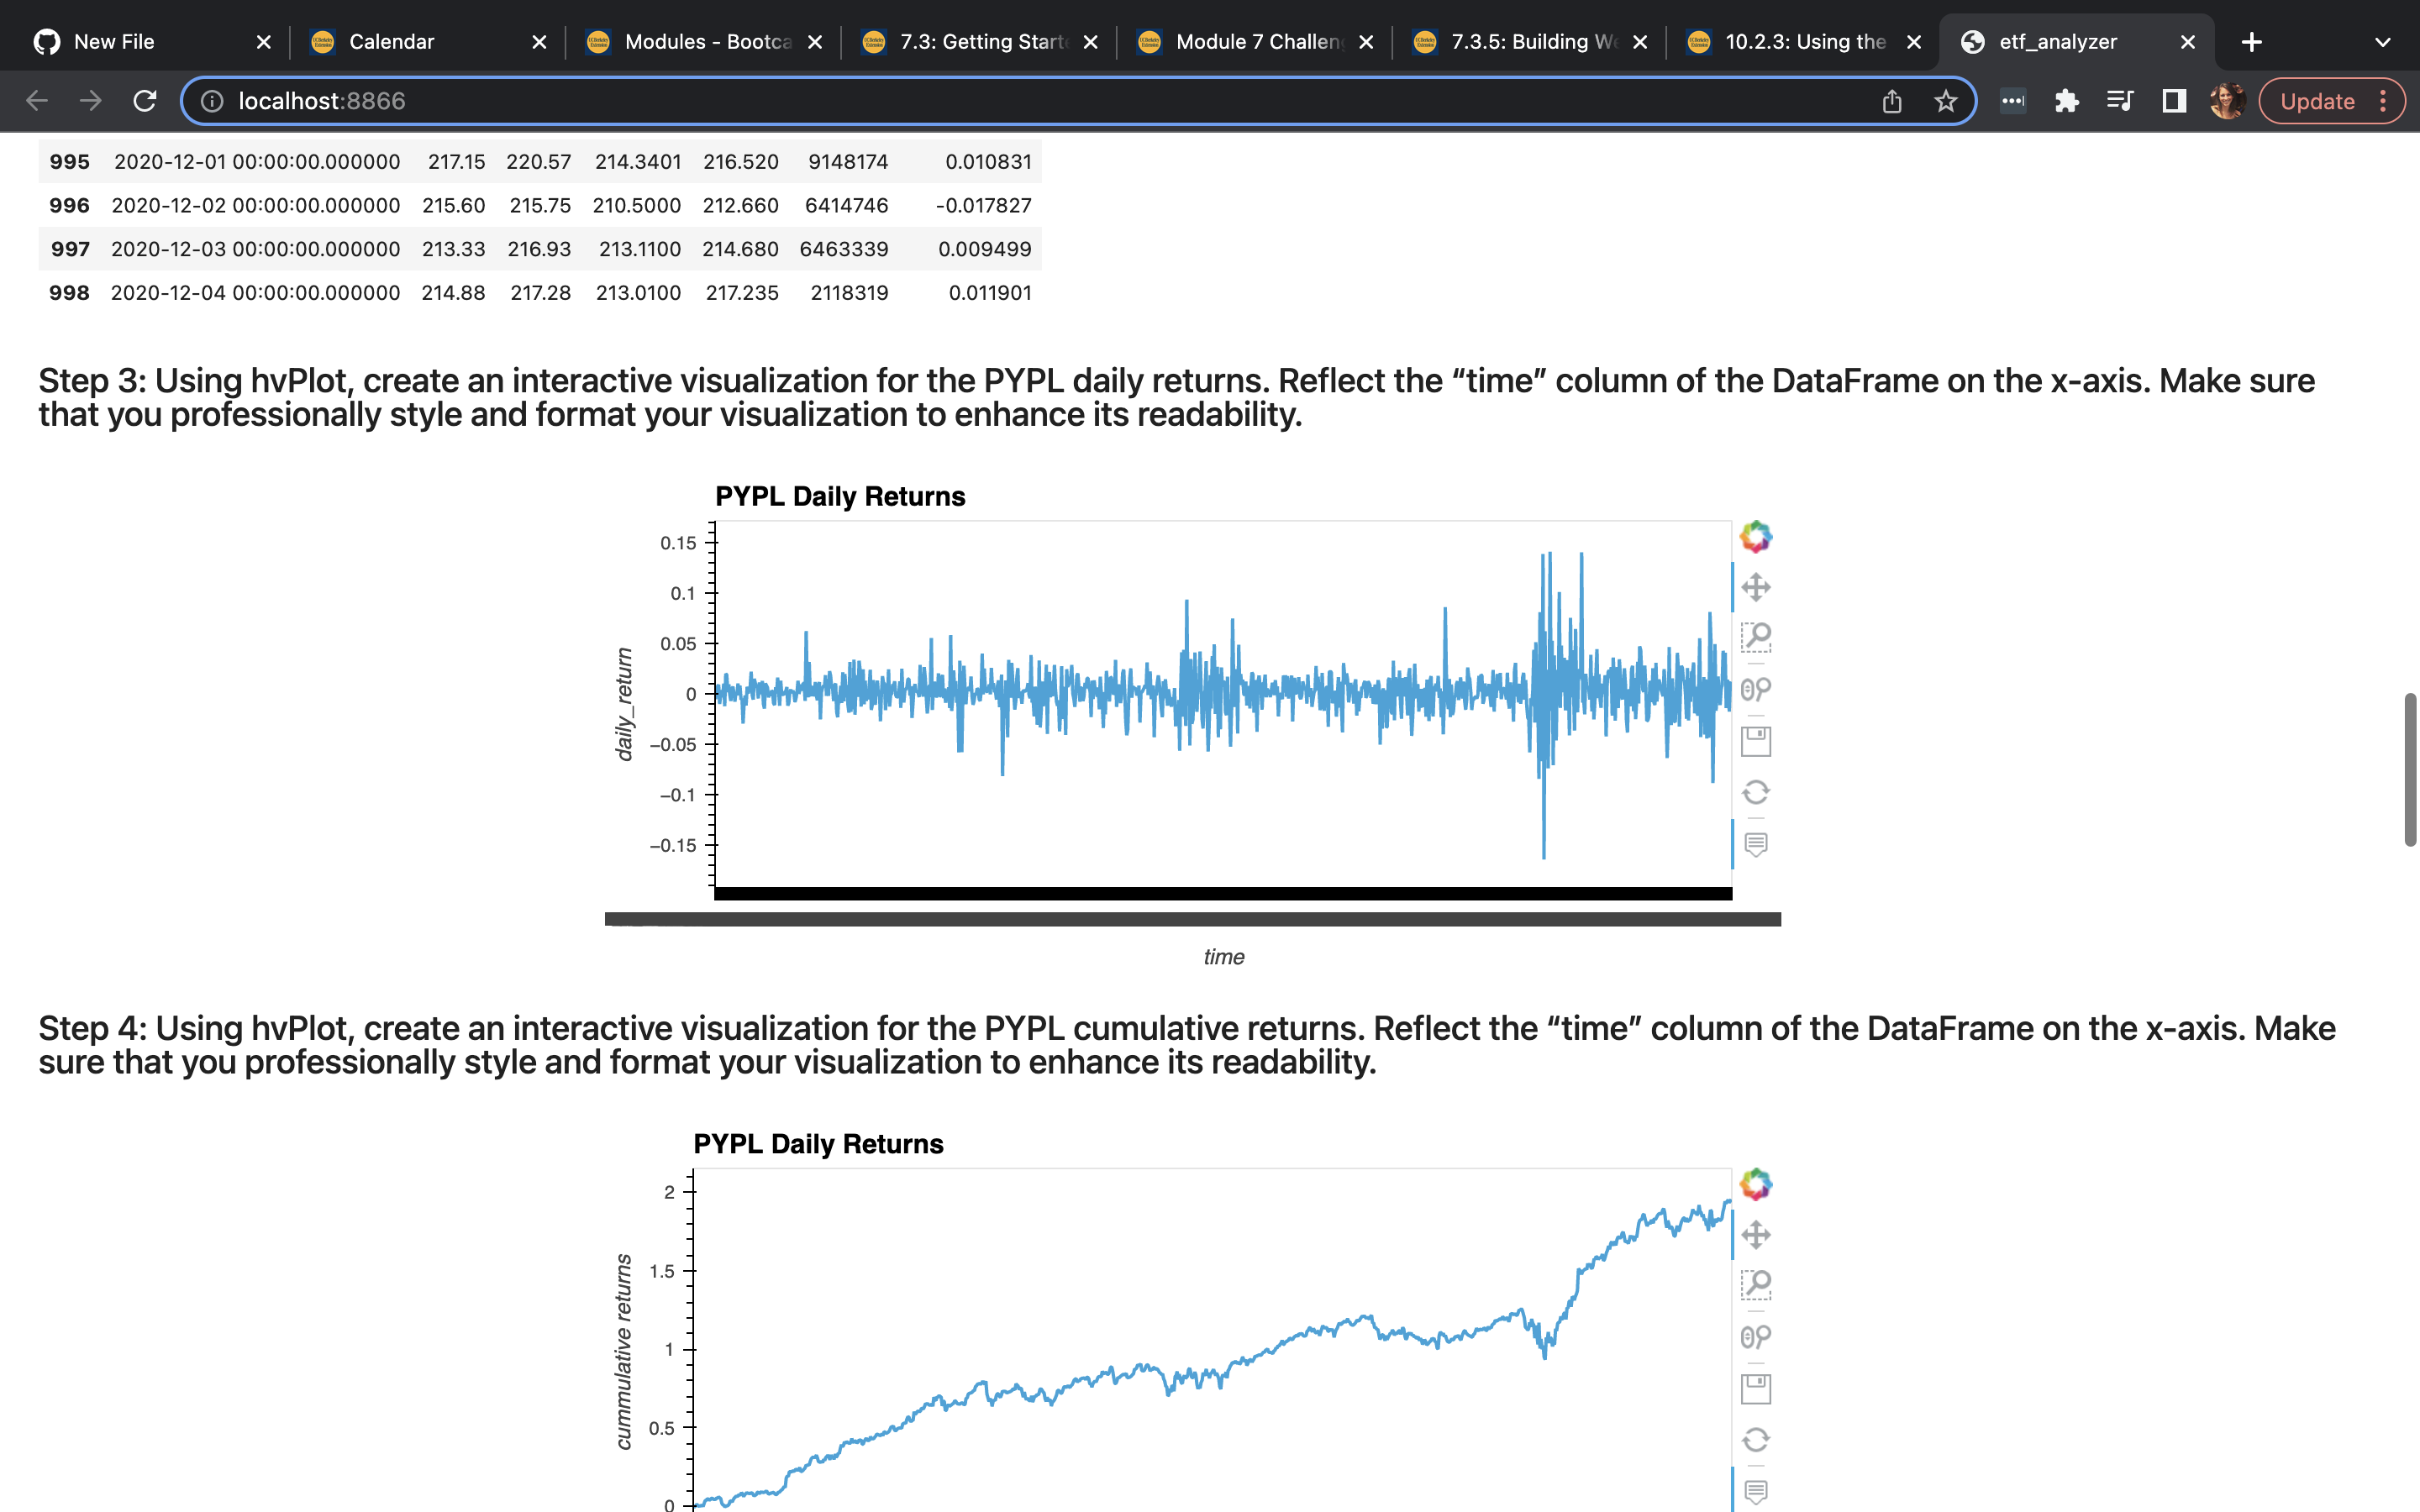
Task: Activate Box Zoom on cumulative returns plot
Action: (x=1755, y=1284)
